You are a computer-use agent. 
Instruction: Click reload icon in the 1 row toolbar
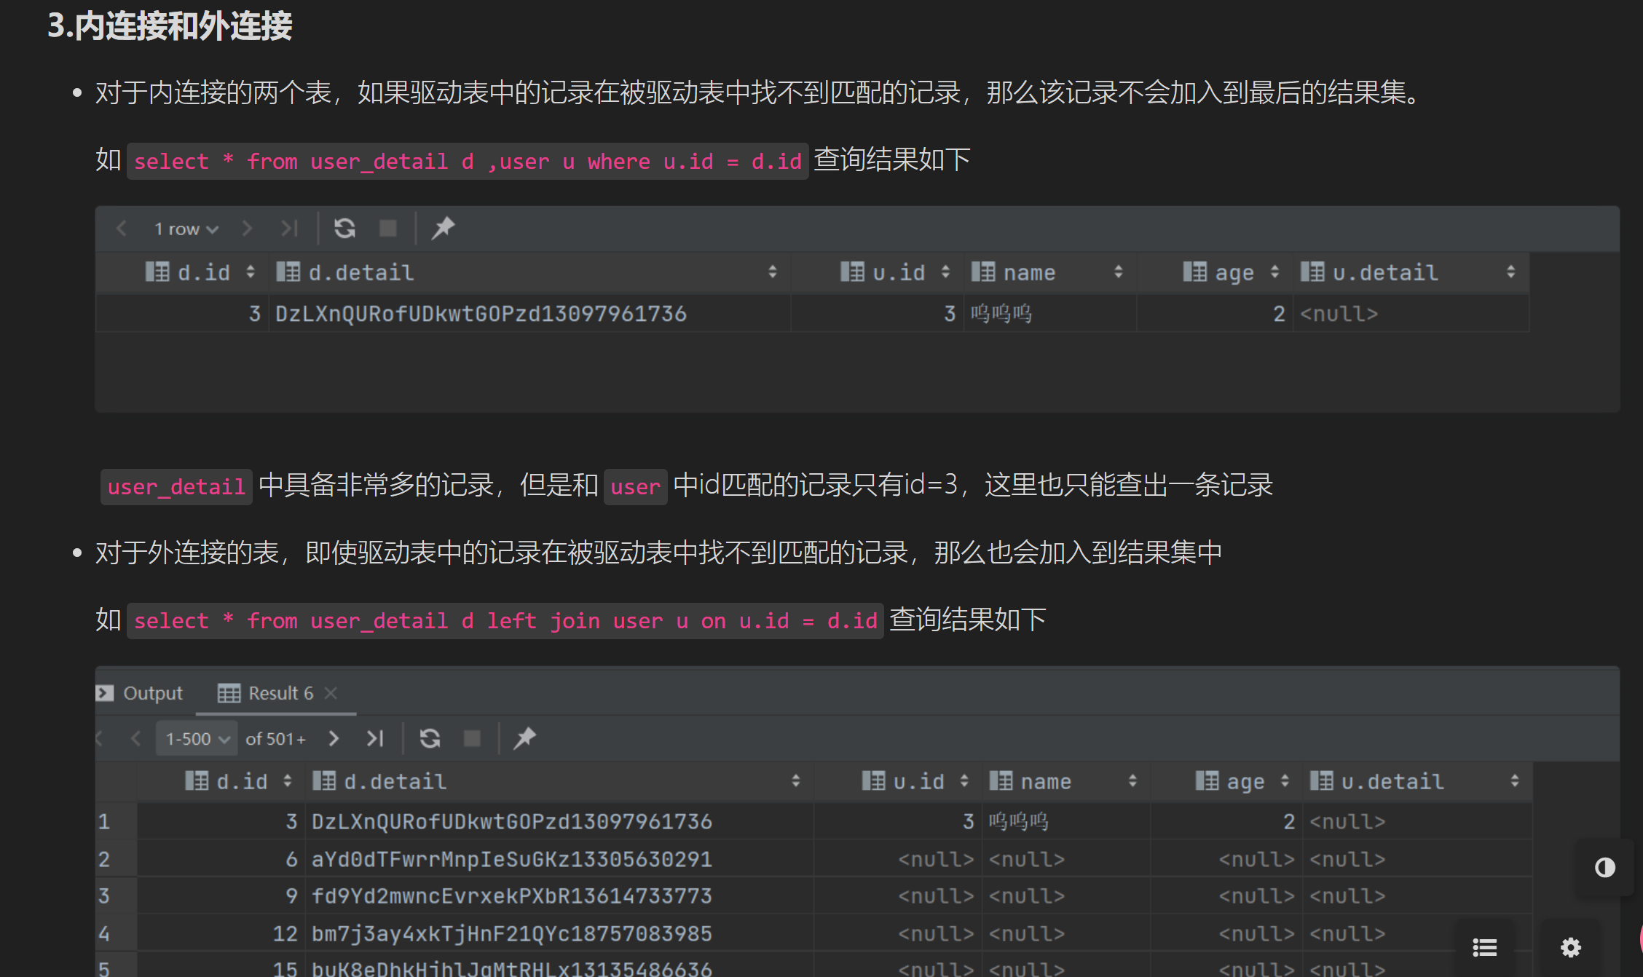pos(344,229)
